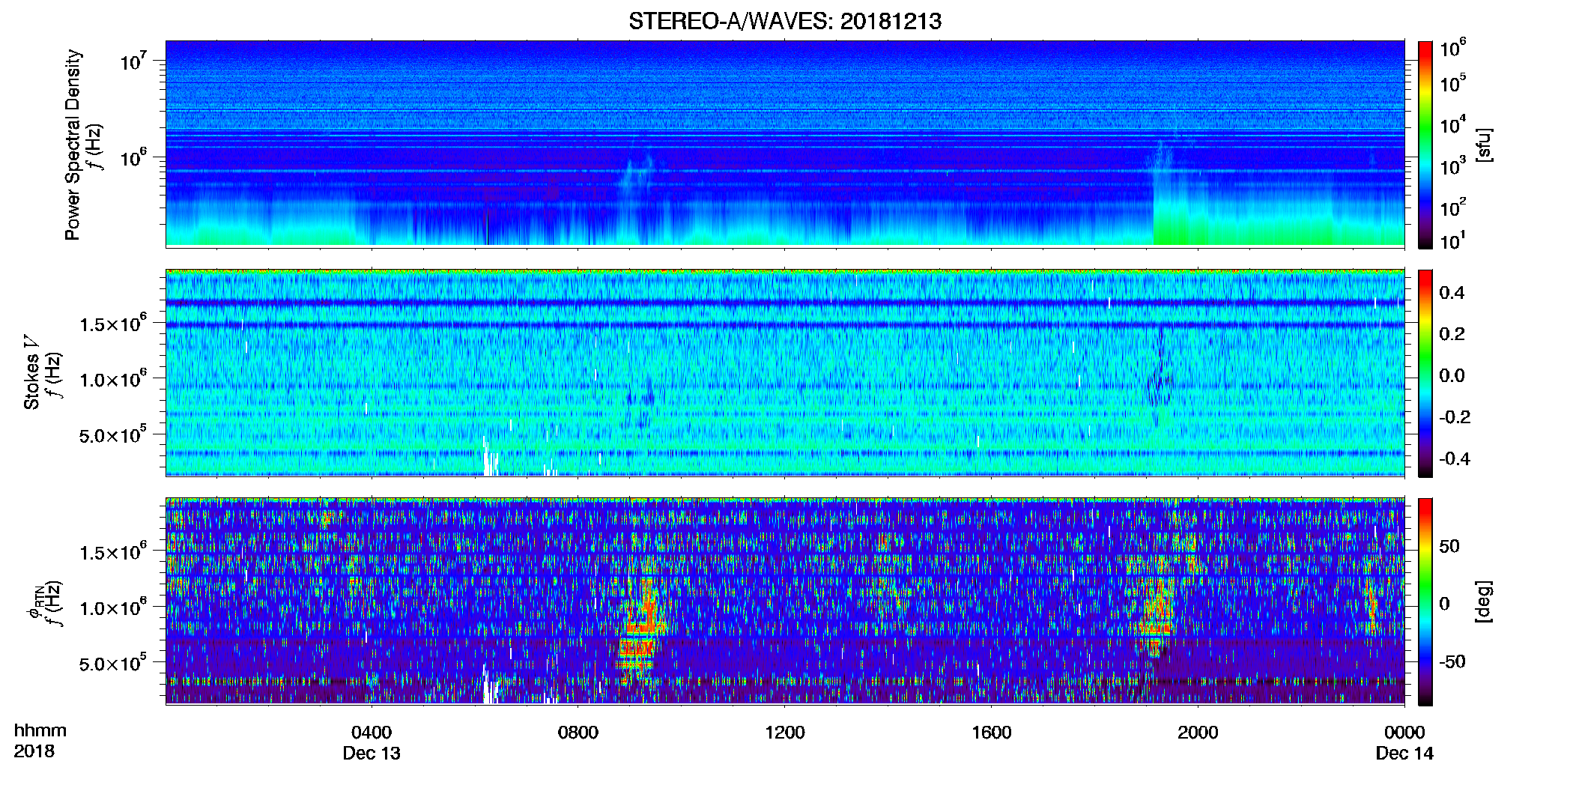The width and height of the screenshot is (1570, 809).
Task: Select the Dec 14 date label
Action: point(1404,754)
